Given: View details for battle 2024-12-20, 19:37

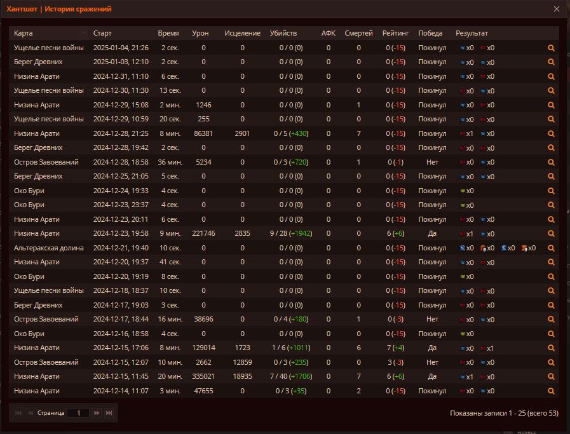Looking at the screenshot, I should tap(551, 262).
